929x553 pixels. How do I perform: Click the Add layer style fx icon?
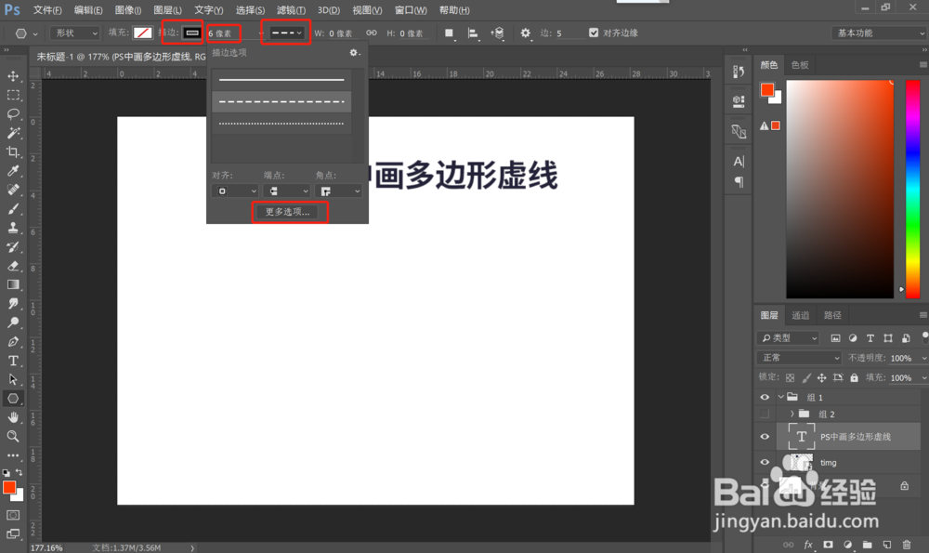(x=807, y=545)
